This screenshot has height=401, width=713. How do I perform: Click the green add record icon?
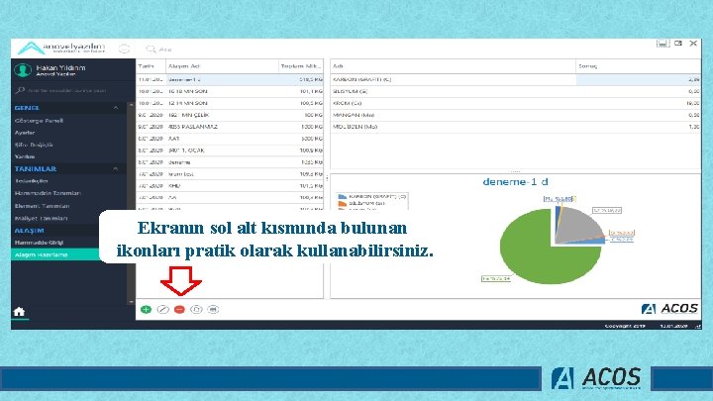pos(146,310)
